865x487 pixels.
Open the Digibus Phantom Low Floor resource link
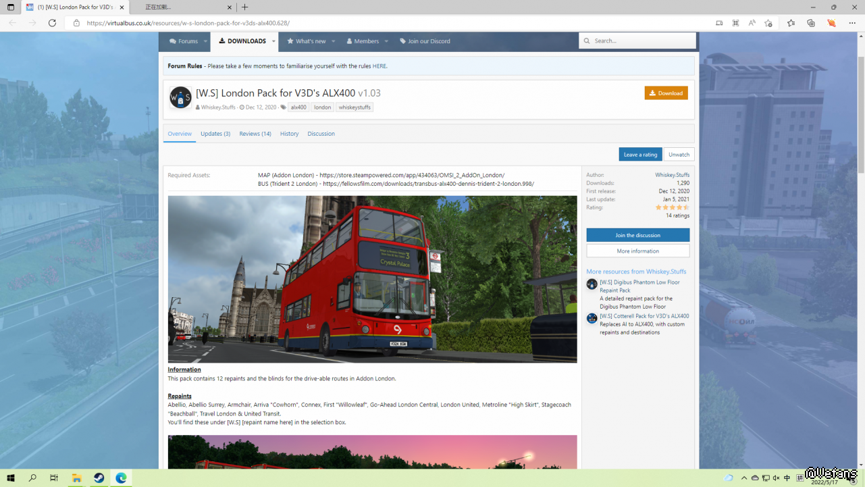[639, 286]
